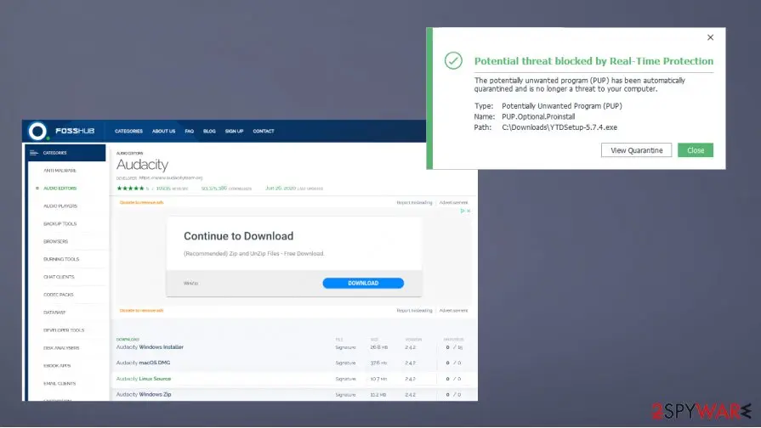The width and height of the screenshot is (761, 428).
Task: Open Signature link for Linux Source row
Action: pos(345,379)
